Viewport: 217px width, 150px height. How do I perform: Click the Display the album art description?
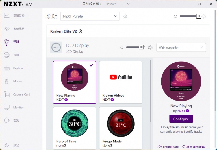click(181, 129)
